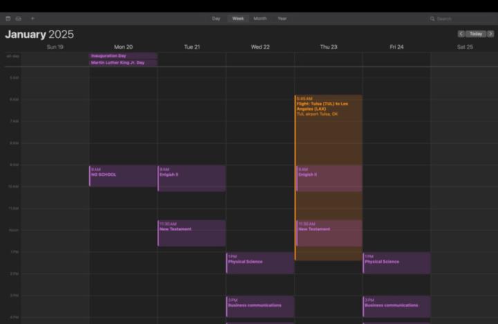
Task: Switch to Year view
Action: (x=282, y=19)
